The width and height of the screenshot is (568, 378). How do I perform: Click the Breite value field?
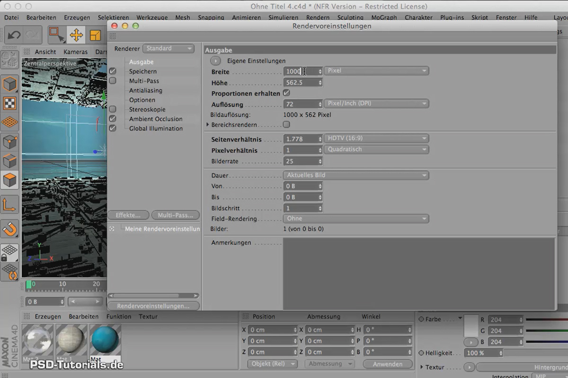(300, 71)
